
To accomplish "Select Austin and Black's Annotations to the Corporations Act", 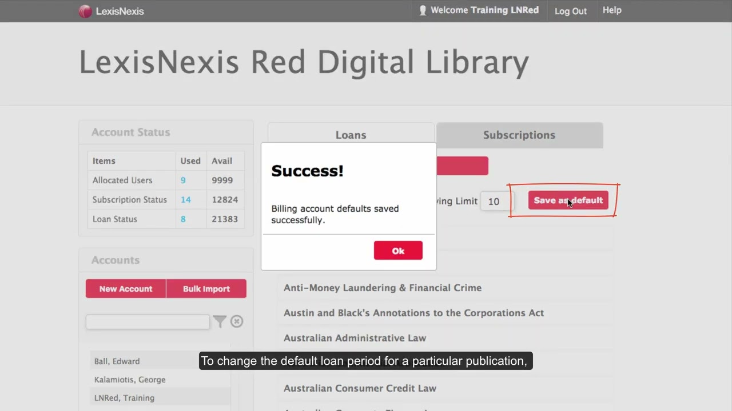I will 445,313.
